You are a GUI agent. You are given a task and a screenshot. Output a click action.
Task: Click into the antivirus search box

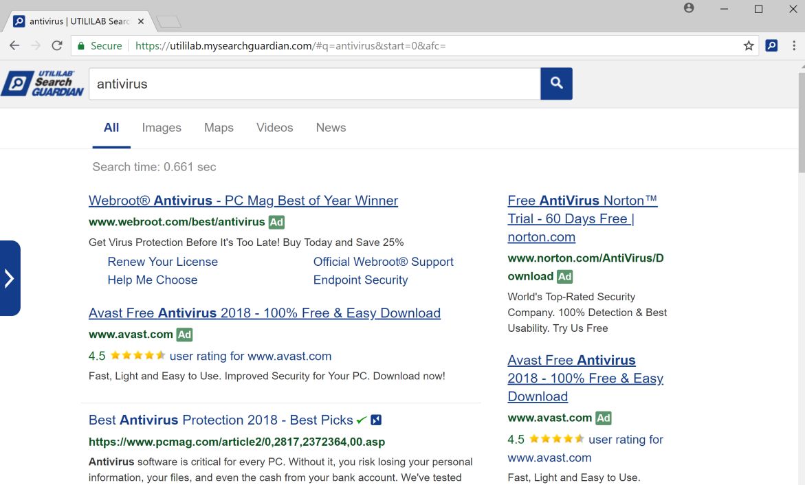click(x=313, y=84)
